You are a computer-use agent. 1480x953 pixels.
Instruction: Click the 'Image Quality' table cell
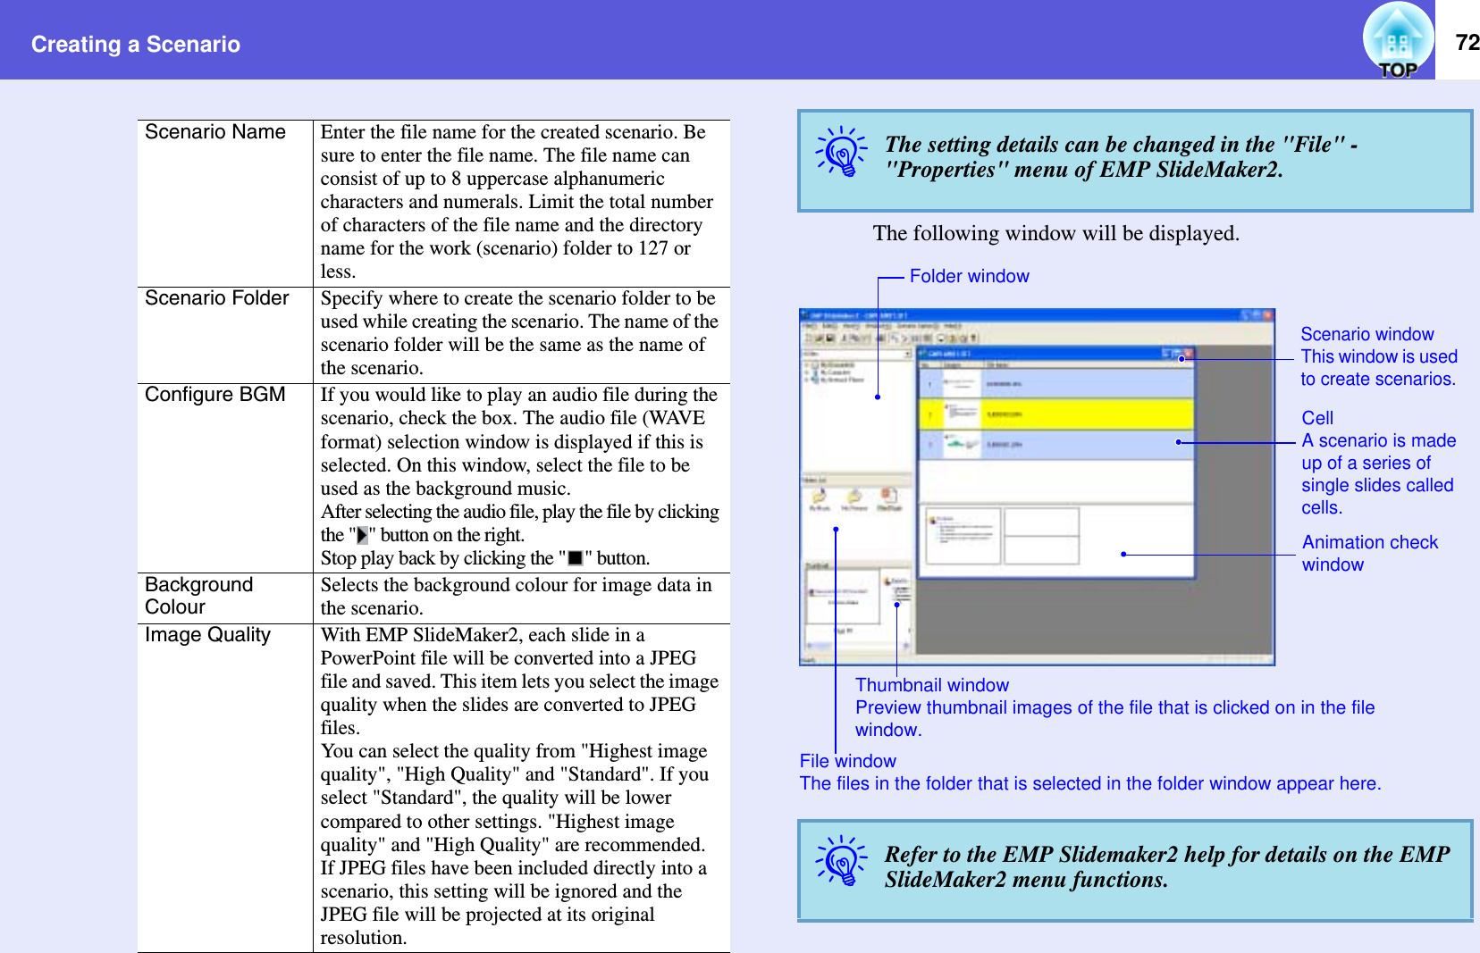coord(225,787)
